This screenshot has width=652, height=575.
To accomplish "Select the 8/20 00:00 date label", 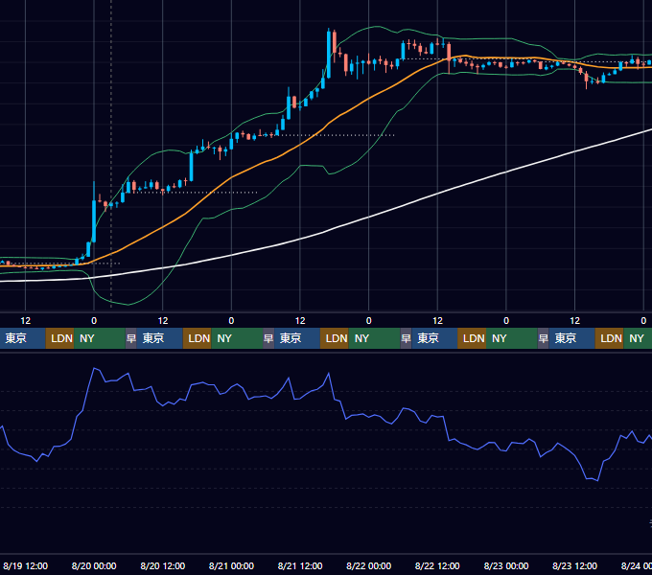I will [x=94, y=565].
